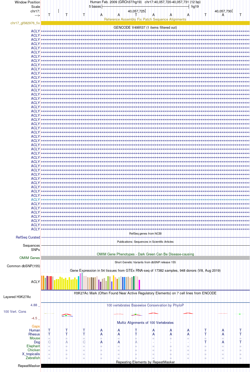250x372 pixels.
Task: Select the Rhesus alignment row label
Action: (34, 334)
